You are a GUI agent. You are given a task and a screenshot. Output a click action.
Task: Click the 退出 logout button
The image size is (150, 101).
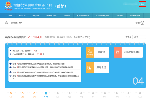[x=142, y=4]
